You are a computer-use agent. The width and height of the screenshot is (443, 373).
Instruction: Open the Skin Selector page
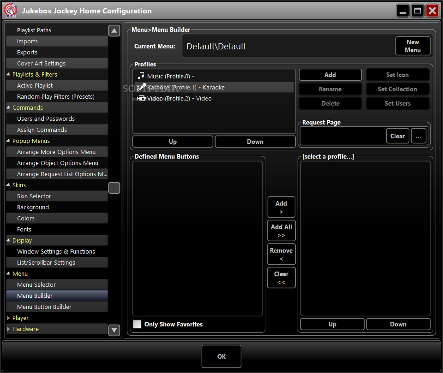click(x=57, y=196)
